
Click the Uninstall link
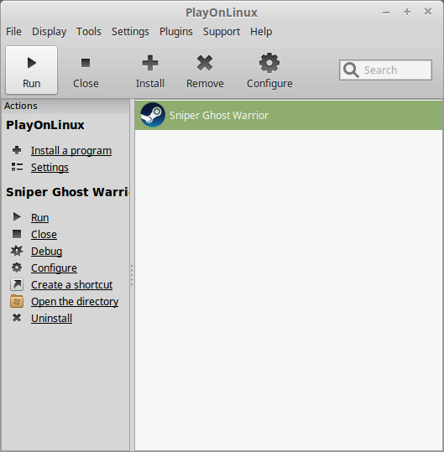coord(52,319)
